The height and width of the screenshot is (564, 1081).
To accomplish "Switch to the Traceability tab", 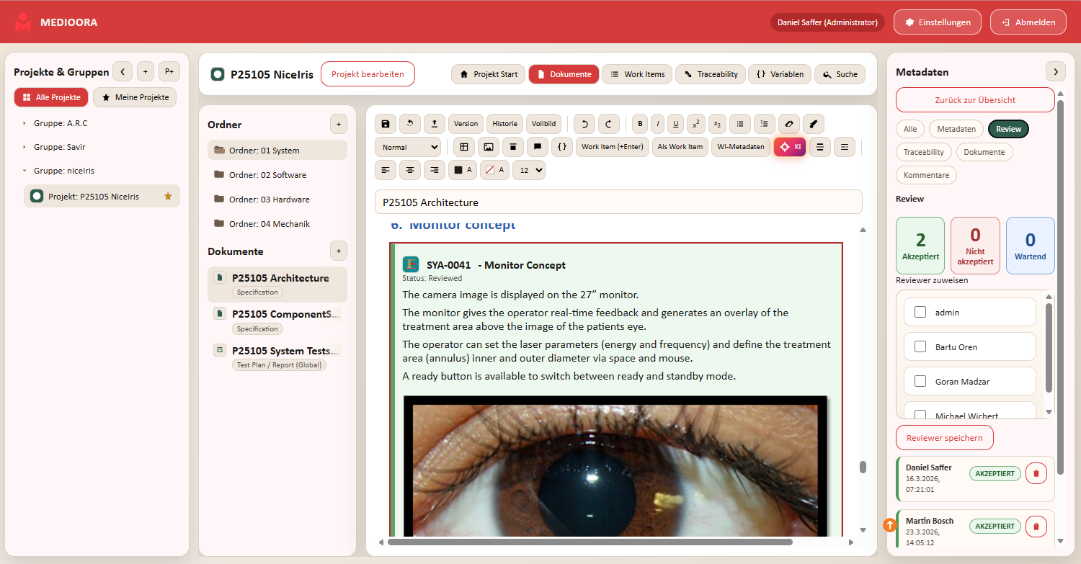I will [x=710, y=74].
